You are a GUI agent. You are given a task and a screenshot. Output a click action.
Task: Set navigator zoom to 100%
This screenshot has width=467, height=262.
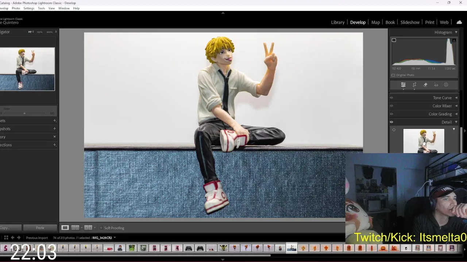pos(39,32)
